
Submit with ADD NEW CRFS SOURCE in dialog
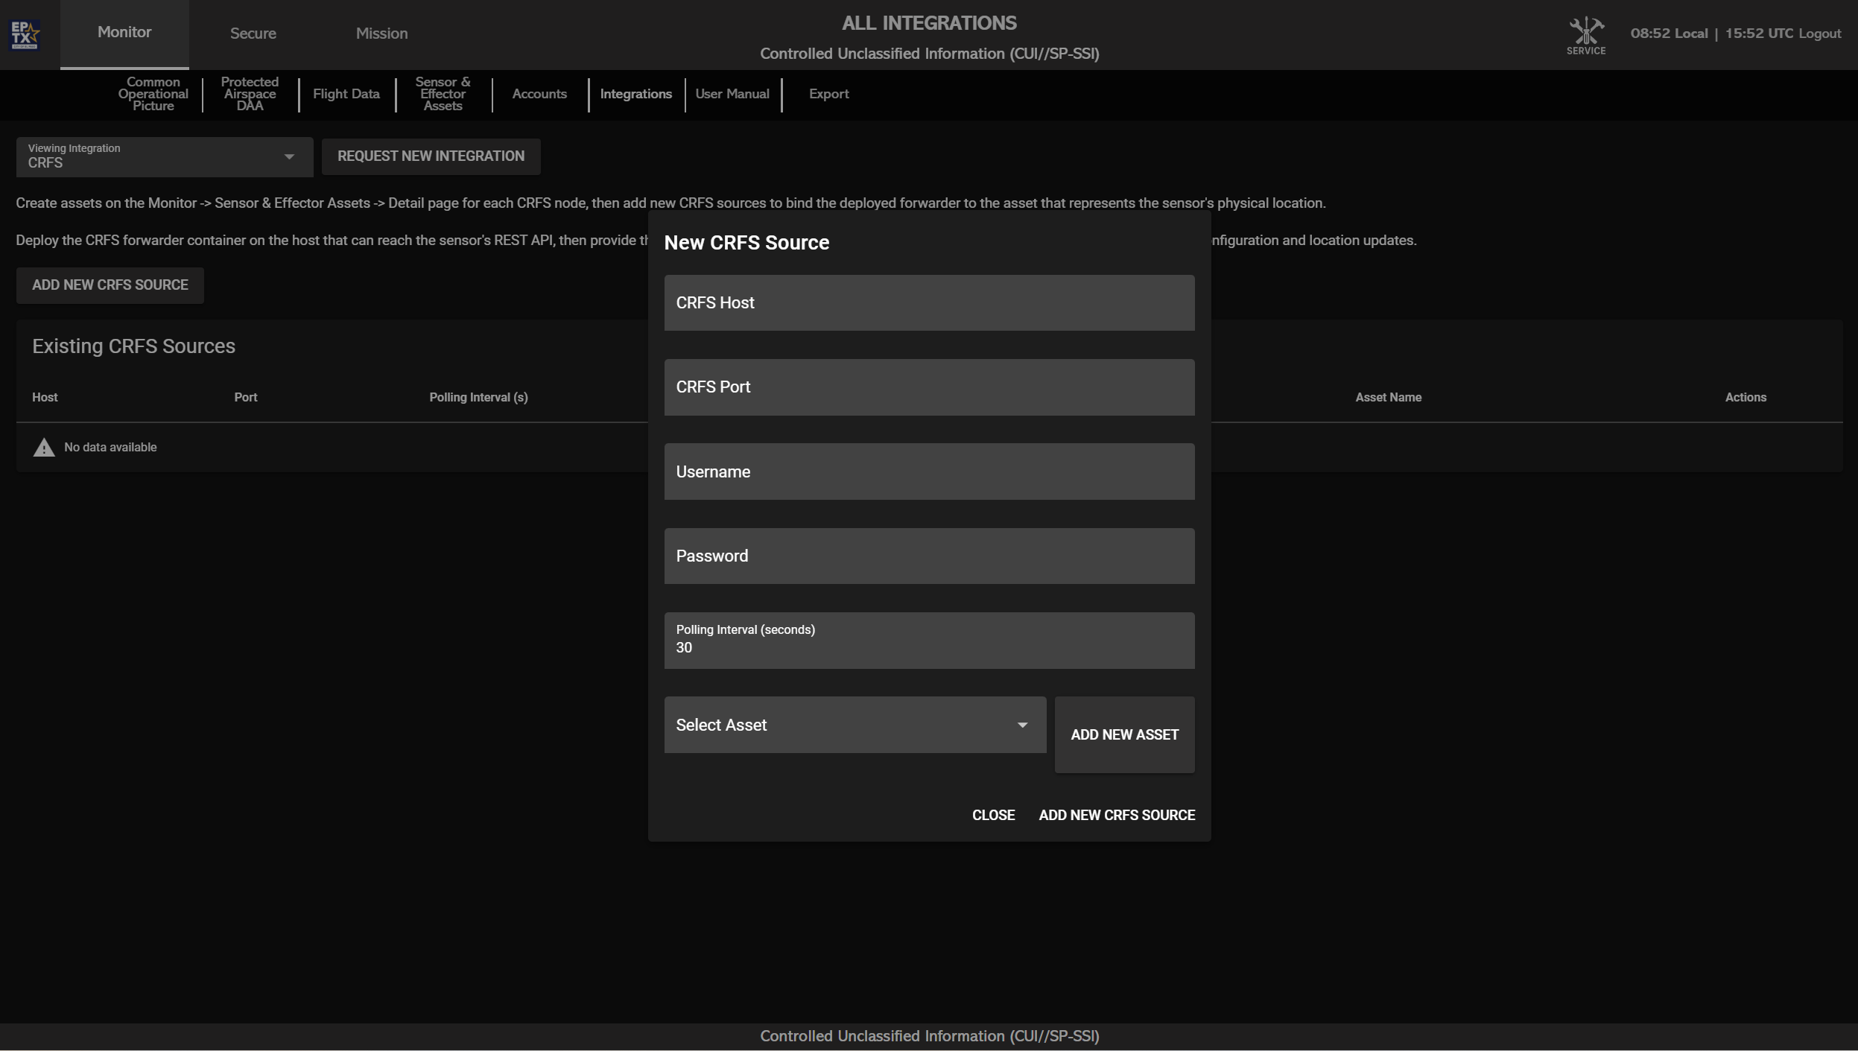1116,815
